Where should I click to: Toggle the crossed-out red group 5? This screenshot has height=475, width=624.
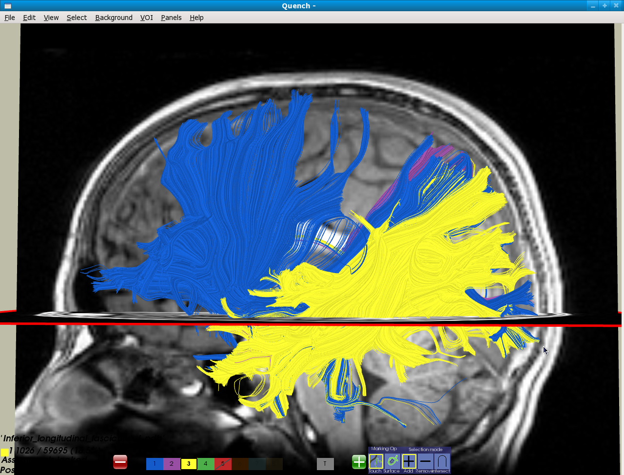tap(223, 464)
